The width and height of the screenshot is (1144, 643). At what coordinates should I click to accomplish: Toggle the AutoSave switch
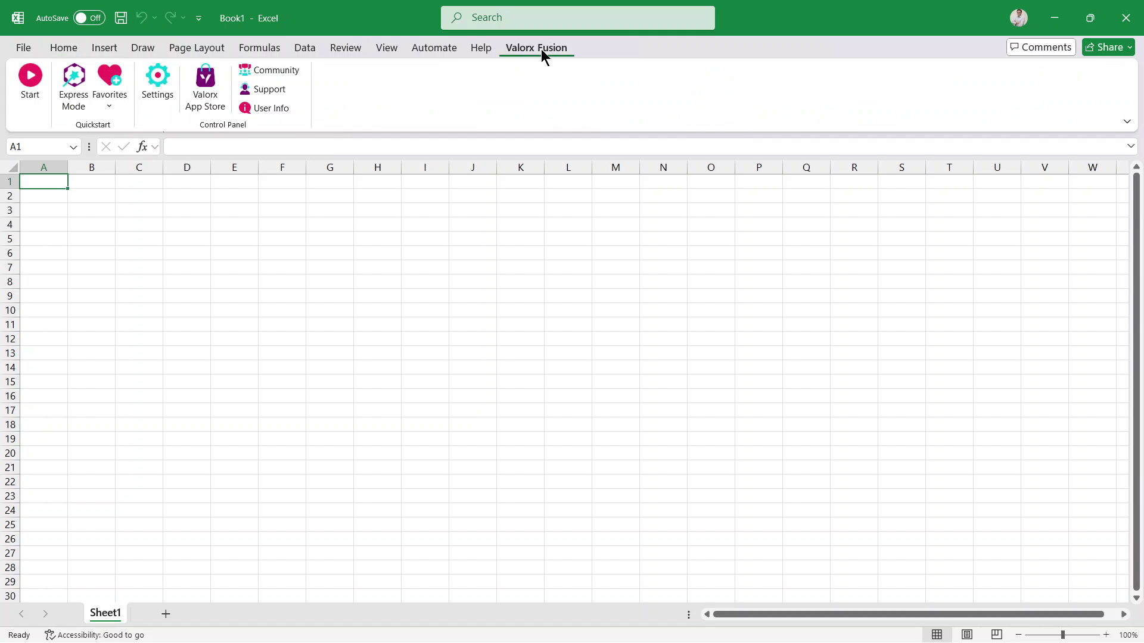pos(89,18)
